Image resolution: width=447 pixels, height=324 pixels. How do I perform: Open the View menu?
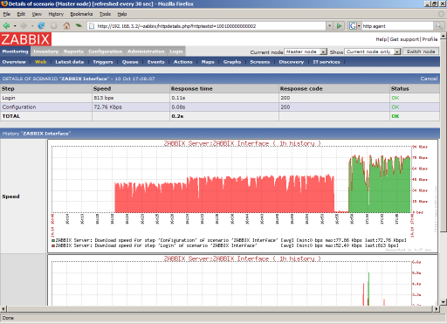coord(37,14)
